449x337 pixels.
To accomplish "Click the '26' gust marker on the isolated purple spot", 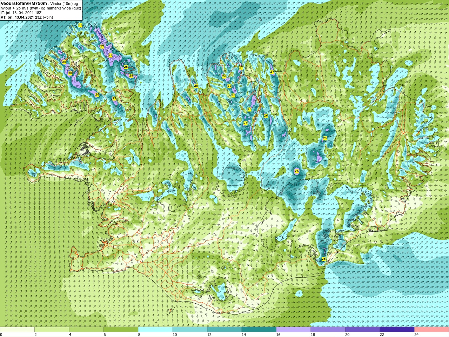I will tap(297, 171).
